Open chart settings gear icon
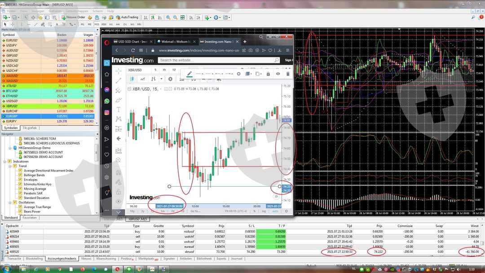The image size is (485, 273). click(x=170, y=79)
